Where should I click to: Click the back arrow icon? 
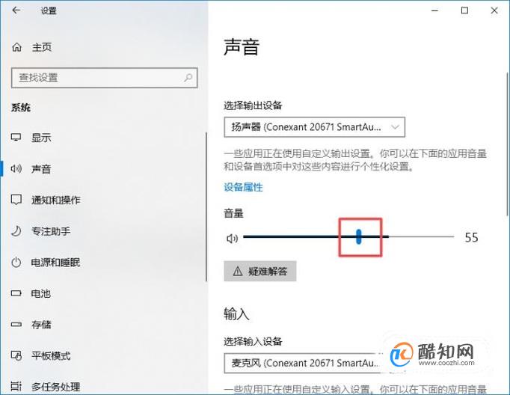16,10
